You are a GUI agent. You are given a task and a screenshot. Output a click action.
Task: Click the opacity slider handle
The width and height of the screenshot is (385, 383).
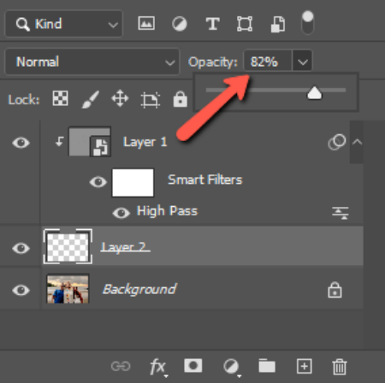click(314, 93)
